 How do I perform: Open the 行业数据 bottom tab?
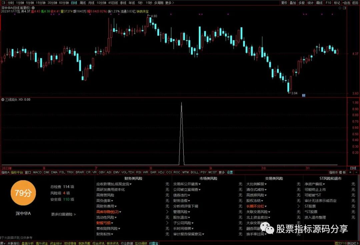tap(127, 243)
